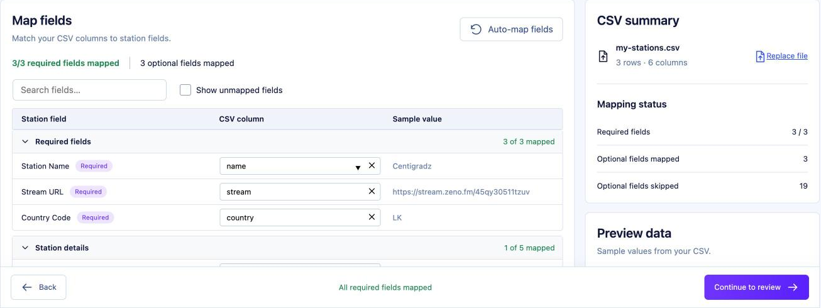The image size is (821, 308).
Task: Click the right arrow in Continue to review
Action: 793,287
